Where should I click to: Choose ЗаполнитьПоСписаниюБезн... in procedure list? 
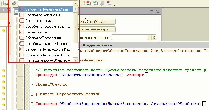(x=45, y=55)
